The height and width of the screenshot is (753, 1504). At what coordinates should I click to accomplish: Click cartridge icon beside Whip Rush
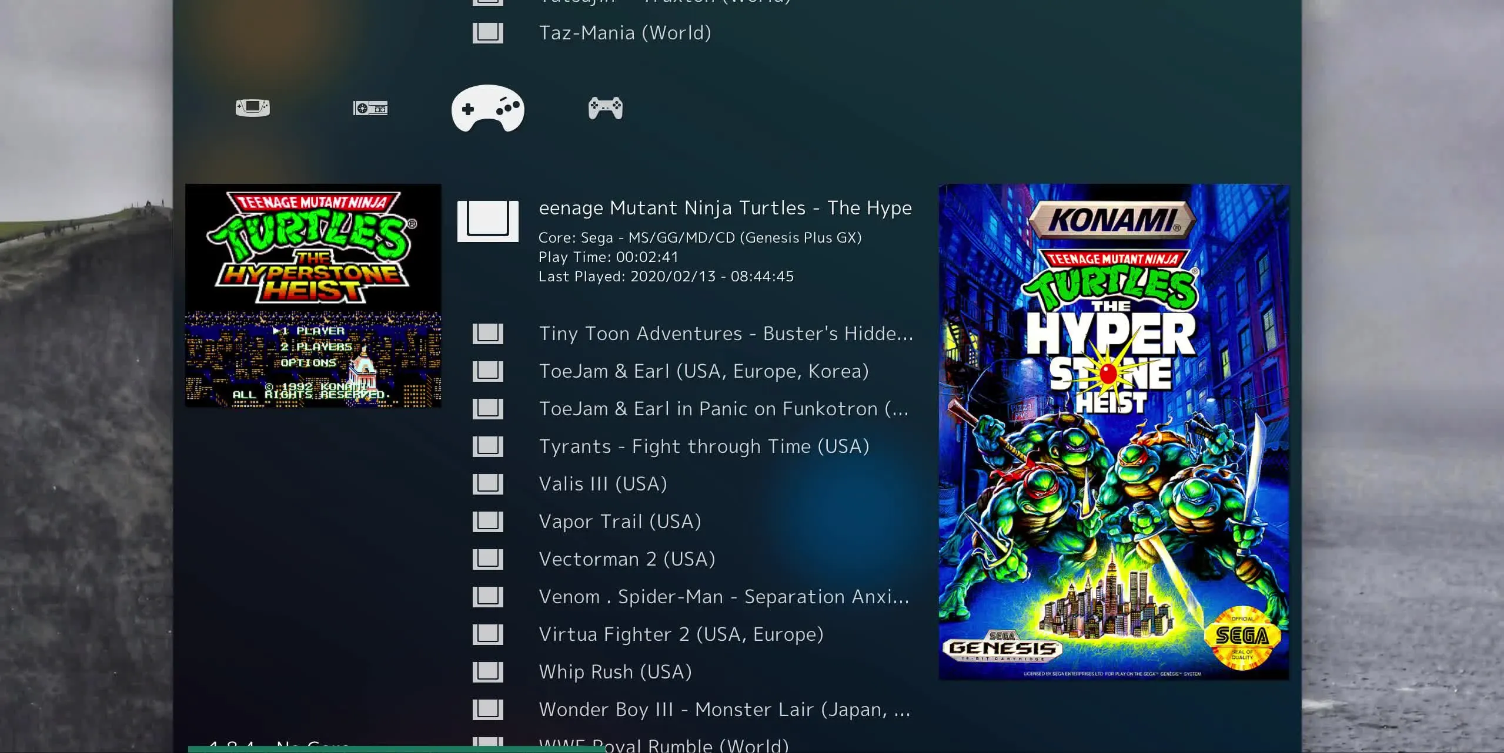coord(488,672)
